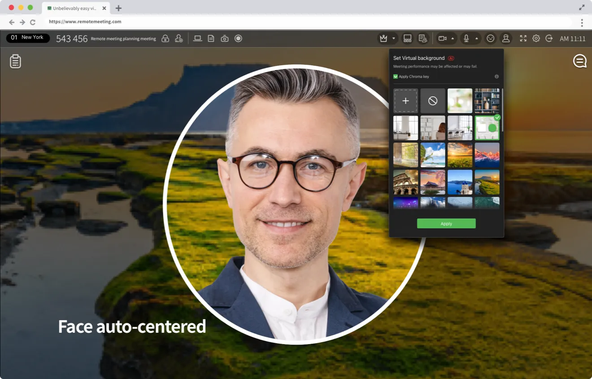Open the clipboard notes icon on the video
592x379 pixels.
click(16, 61)
